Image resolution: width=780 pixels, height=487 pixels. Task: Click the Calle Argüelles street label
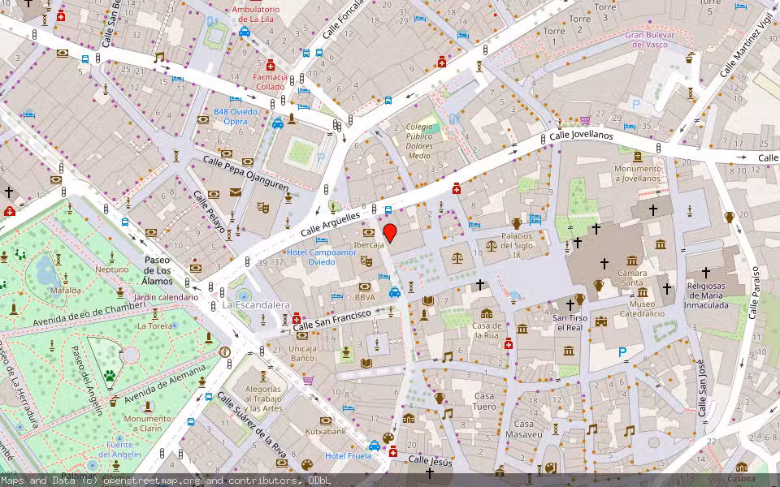pos(331,224)
